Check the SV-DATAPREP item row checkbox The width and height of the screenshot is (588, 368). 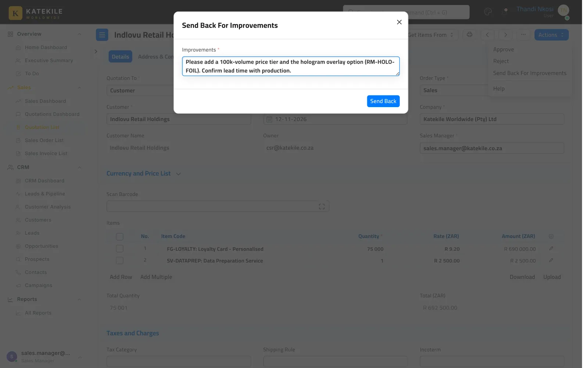(119, 261)
